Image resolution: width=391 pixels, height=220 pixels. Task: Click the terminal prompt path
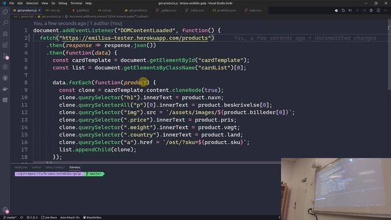48,174
